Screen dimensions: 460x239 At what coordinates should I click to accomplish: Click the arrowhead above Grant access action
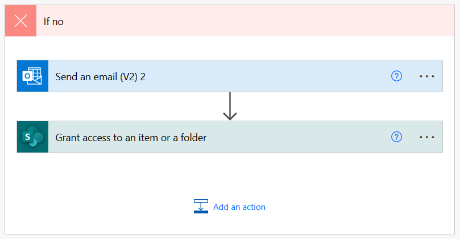[x=230, y=116]
